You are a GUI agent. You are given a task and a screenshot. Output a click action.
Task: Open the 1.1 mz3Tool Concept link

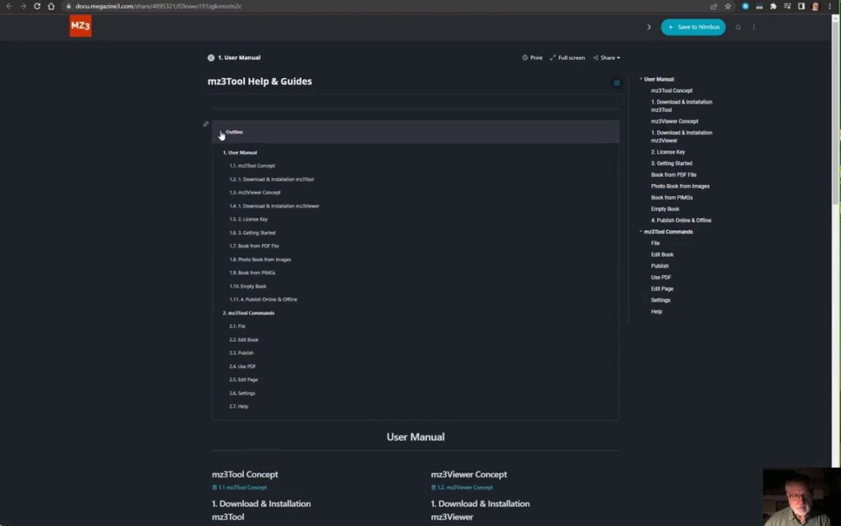click(239, 487)
